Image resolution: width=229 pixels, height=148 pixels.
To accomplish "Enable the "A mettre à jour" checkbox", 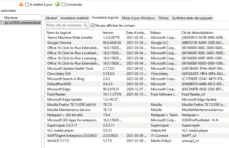I will [27, 5].
